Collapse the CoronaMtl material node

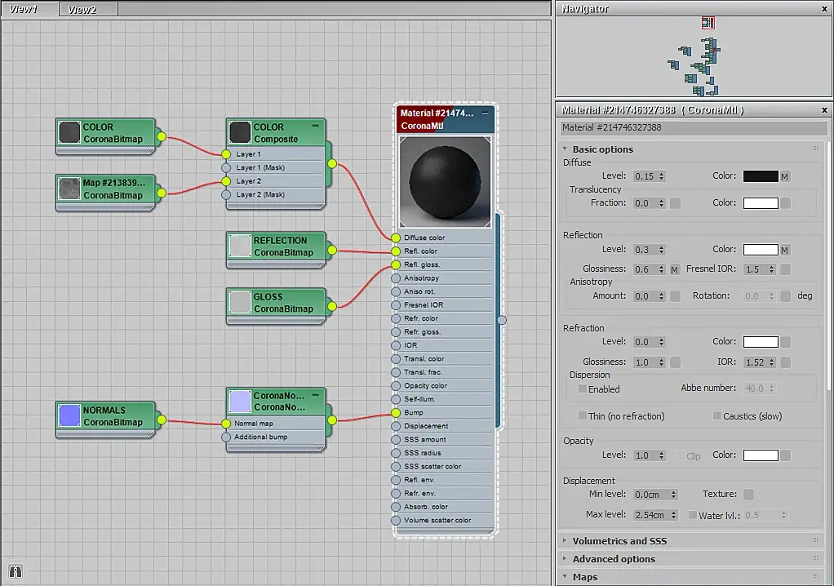point(486,113)
